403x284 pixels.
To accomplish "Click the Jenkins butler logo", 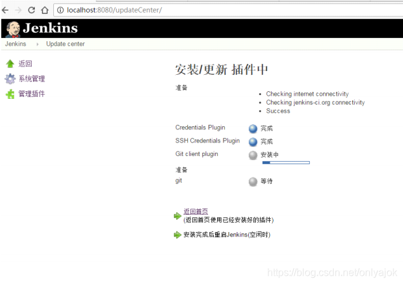I will point(13,29).
